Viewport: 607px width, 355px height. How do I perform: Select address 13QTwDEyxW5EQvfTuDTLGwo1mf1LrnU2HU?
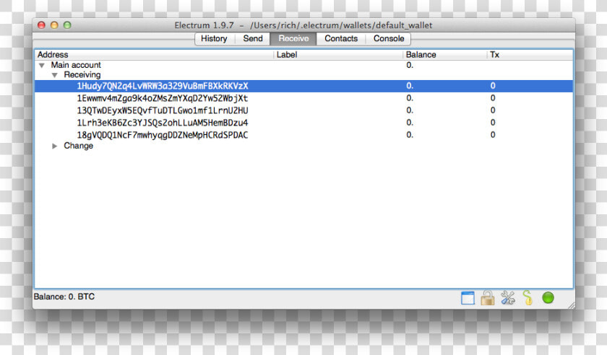coord(163,110)
